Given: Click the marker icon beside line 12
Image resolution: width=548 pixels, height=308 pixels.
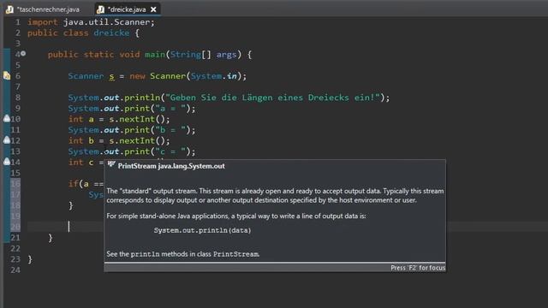Looking at the screenshot, I should coord(7,140).
